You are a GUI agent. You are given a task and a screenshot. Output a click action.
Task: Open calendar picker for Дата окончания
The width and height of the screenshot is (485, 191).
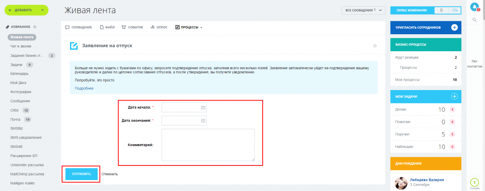pos(203,121)
